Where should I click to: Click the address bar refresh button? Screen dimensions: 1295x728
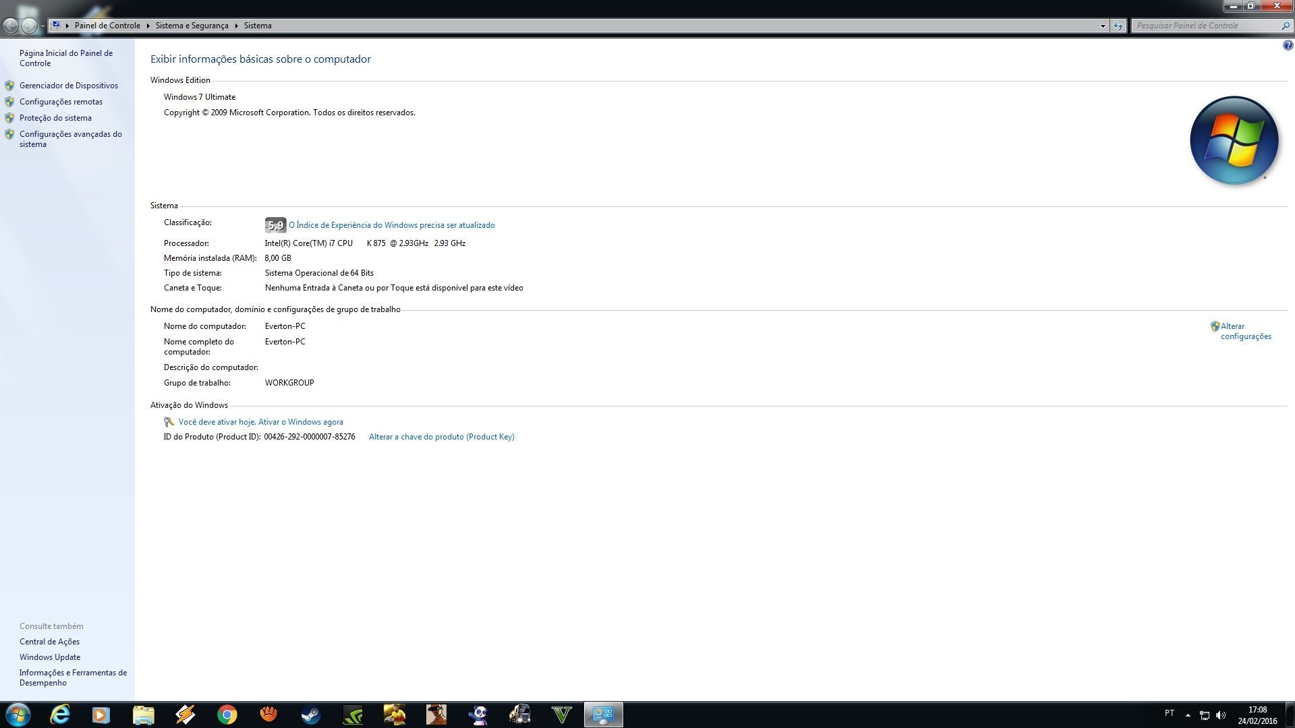pos(1118,26)
